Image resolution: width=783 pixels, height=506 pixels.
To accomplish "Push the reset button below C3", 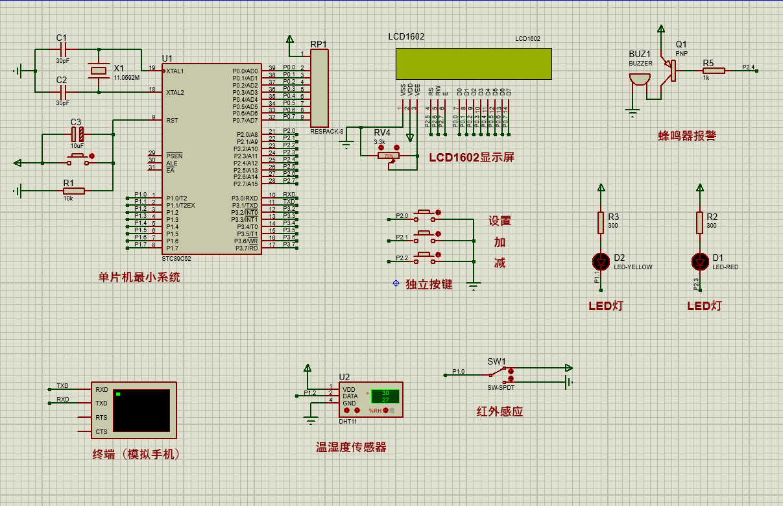I will (77, 156).
